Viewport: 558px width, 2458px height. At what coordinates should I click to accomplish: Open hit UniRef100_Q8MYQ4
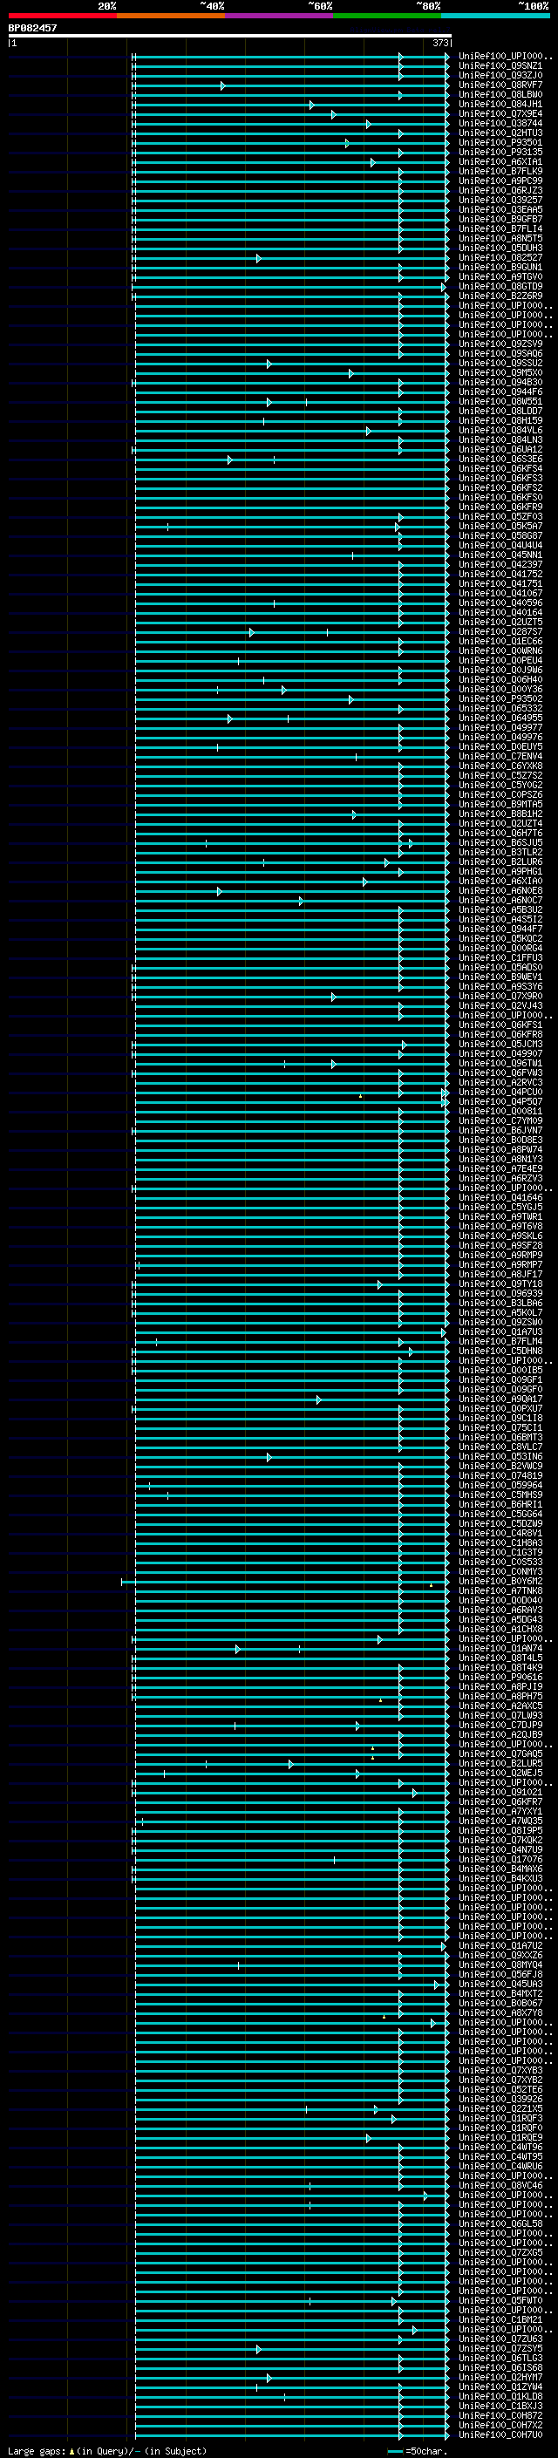tap(500, 1965)
